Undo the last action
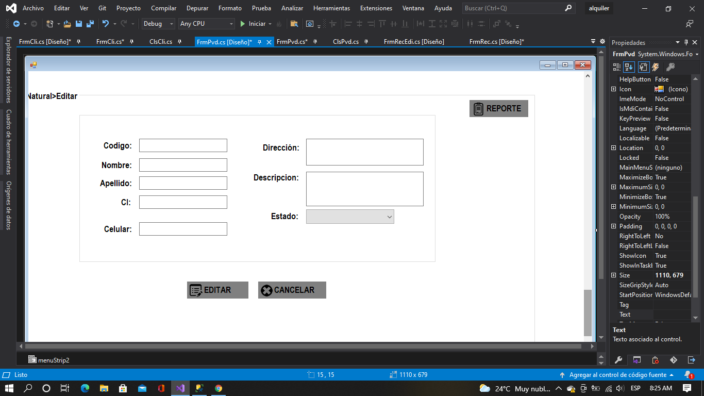This screenshot has height=396, width=704. coord(106,24)
